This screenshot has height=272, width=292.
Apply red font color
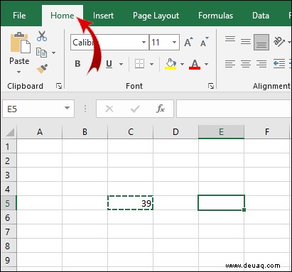click(195, 64)
